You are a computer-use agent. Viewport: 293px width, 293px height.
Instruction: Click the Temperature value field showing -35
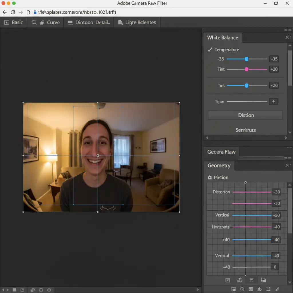(x=274, y=59)
